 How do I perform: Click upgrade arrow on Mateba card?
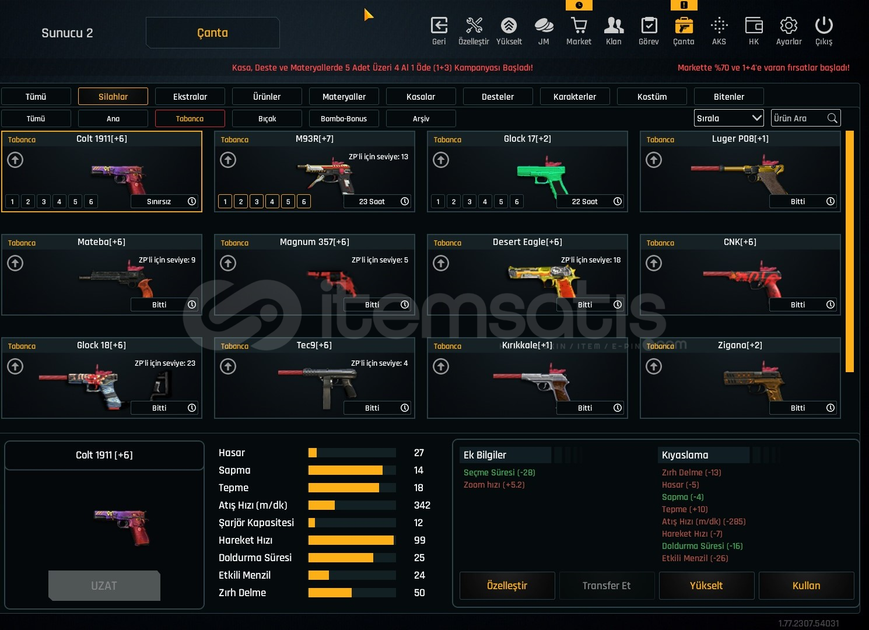[x=15, y=263]
